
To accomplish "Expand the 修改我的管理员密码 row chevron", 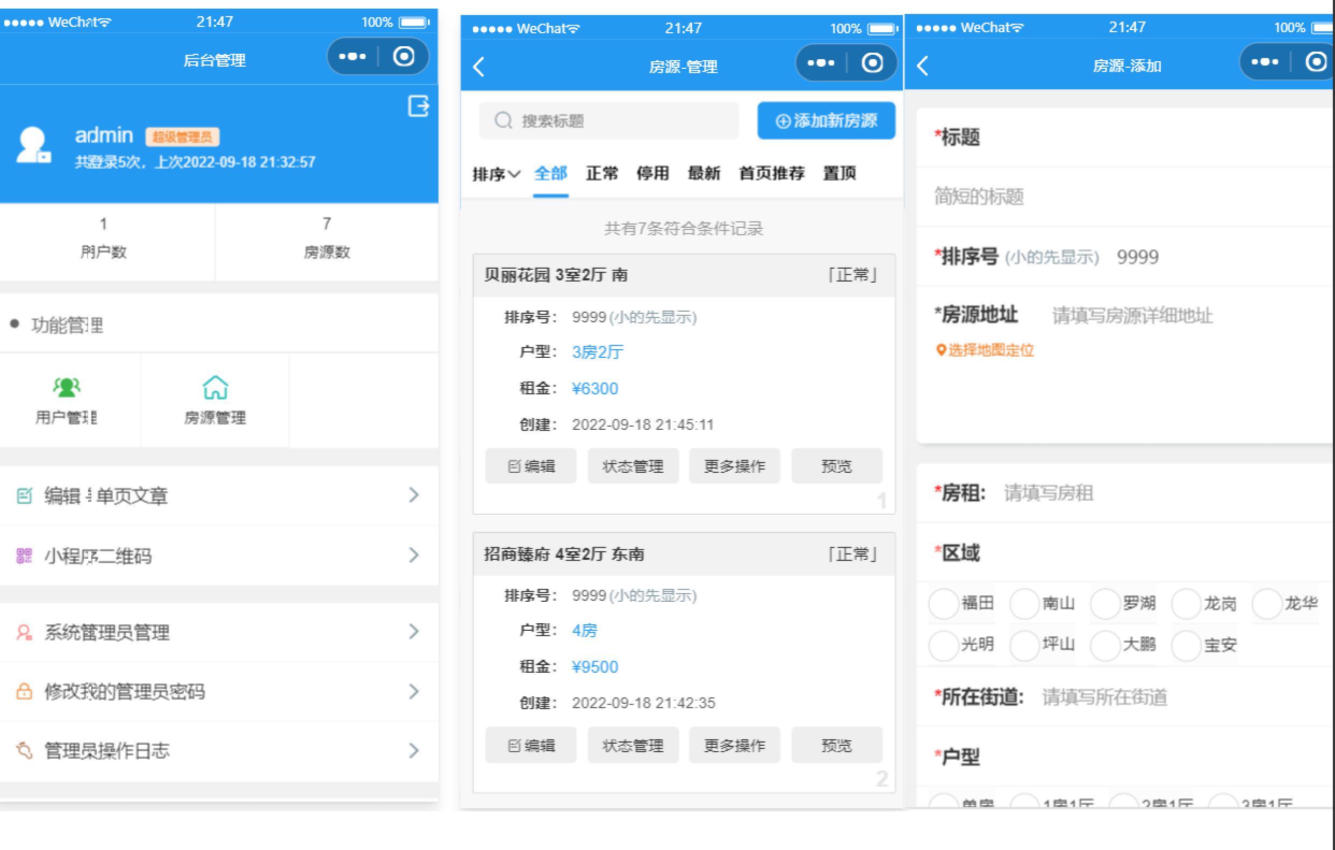I will click(x=414, y=691).
